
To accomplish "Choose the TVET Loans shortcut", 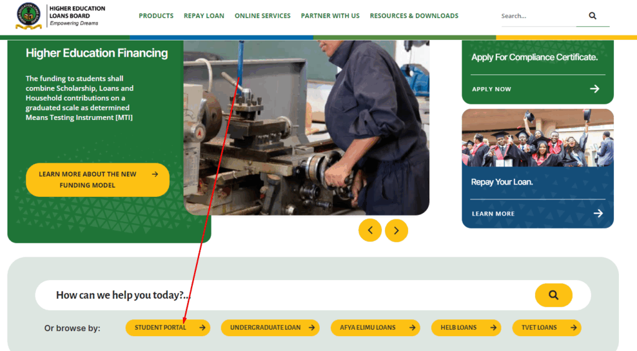I will pos(546,327).
